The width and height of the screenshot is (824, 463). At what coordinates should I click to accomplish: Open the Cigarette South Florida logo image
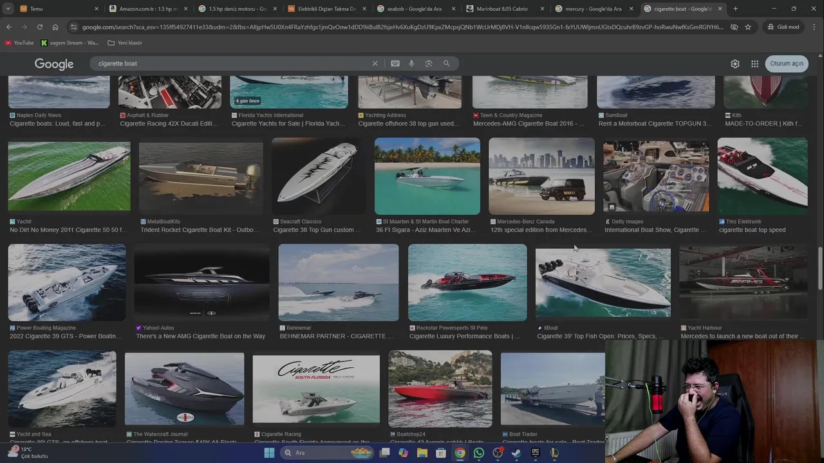(x=316, y=390)
